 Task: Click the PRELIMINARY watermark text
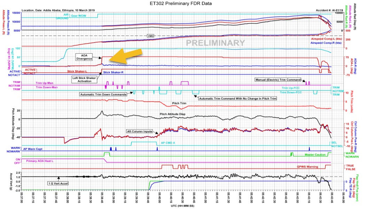(x=215, y=43)
